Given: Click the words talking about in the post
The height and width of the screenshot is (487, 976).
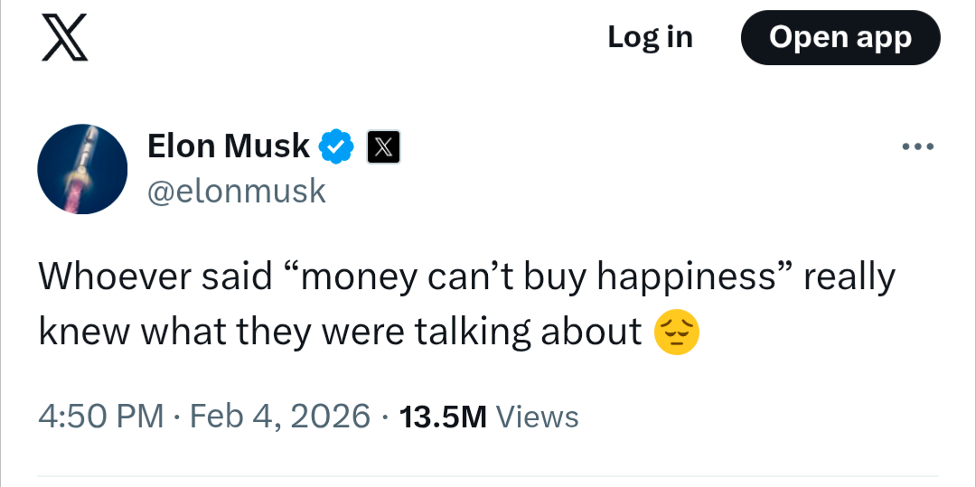Looking at the screenshot, I should 528,332.
